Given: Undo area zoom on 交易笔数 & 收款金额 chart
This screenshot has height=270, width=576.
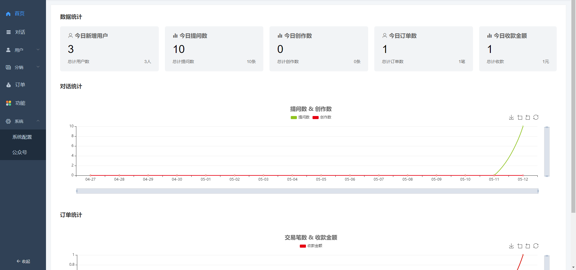Looking at the screenshot, I should [528, 246].
